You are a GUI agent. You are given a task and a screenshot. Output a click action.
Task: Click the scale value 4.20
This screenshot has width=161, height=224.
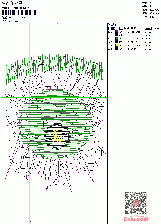[x=152, y=17]
